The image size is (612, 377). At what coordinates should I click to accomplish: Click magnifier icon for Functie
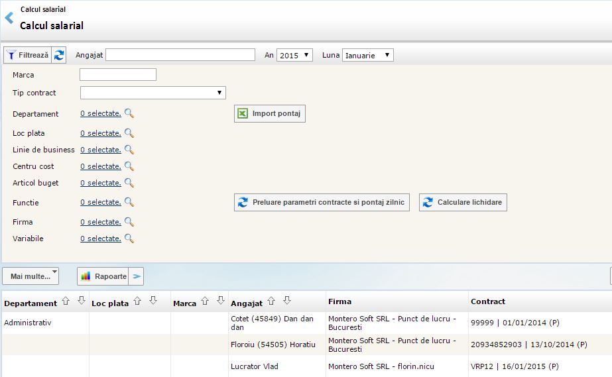(129, 202)
